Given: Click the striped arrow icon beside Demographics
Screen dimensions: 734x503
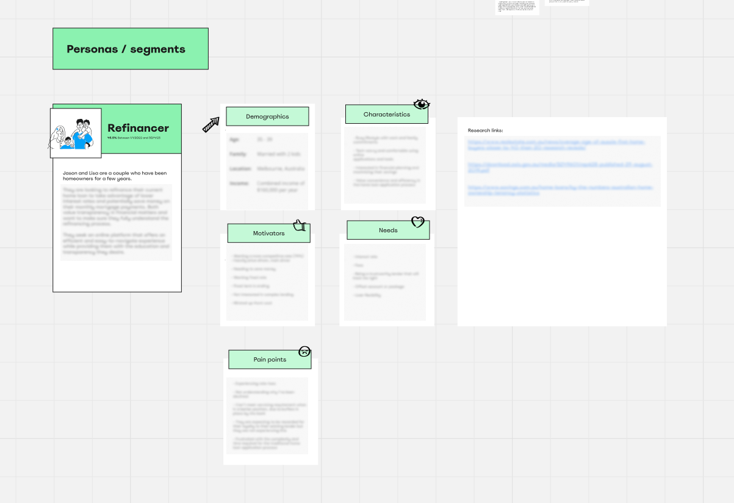Looking at the screenshot, I should (x=211, y=125).
